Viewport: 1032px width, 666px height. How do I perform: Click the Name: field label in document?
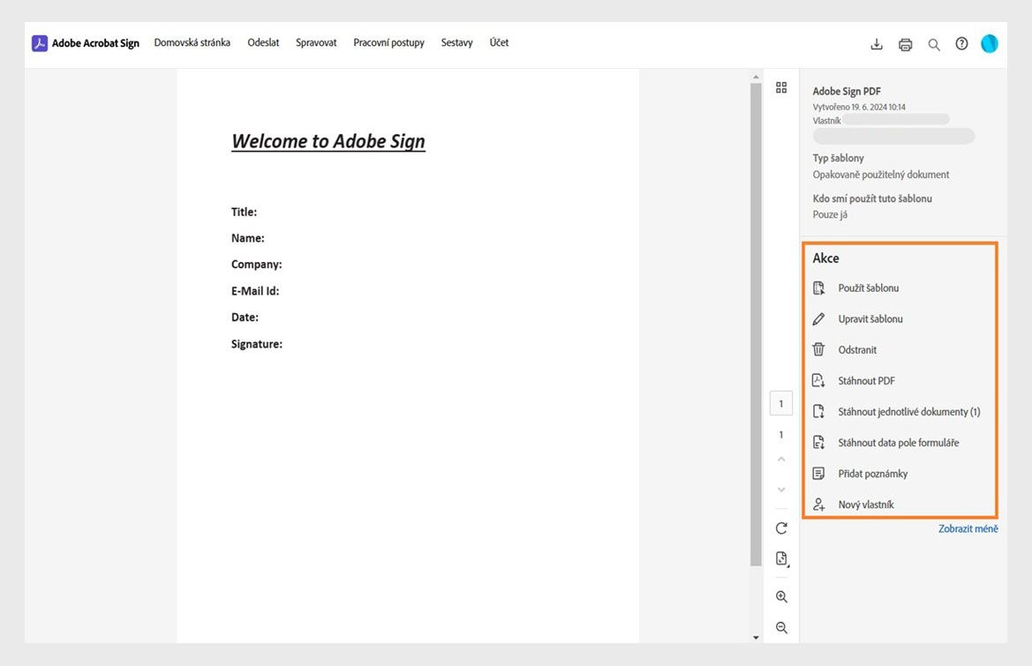tap(247, 238)
